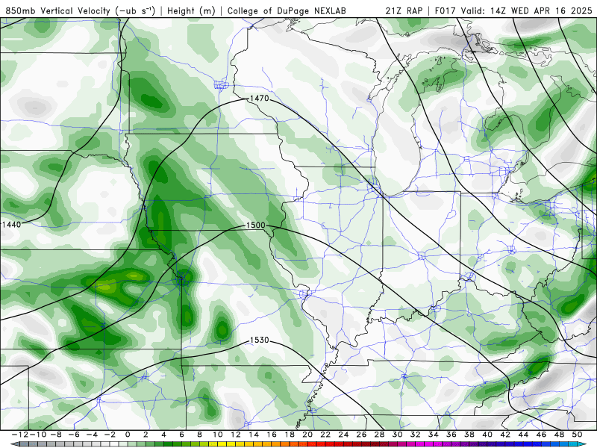The height and width of the screenshot is (448, 597).
Task: Click the 18 color scale tick label
Action: click(290, 435)
